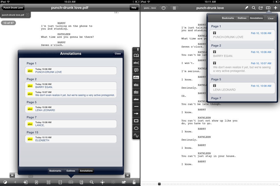Open the recent history clock icon

163,8
